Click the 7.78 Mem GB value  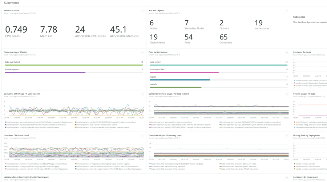(49, 29)
